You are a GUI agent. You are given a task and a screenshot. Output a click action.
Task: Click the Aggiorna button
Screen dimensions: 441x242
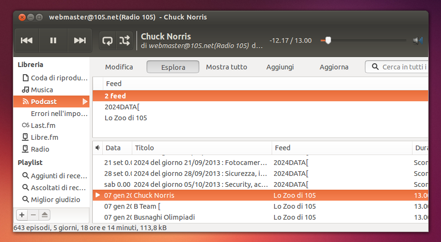pyautogui.click(x=334, y=67)
